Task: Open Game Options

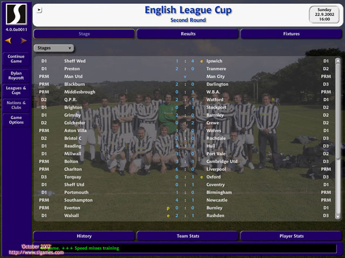Action: (16, 120)
